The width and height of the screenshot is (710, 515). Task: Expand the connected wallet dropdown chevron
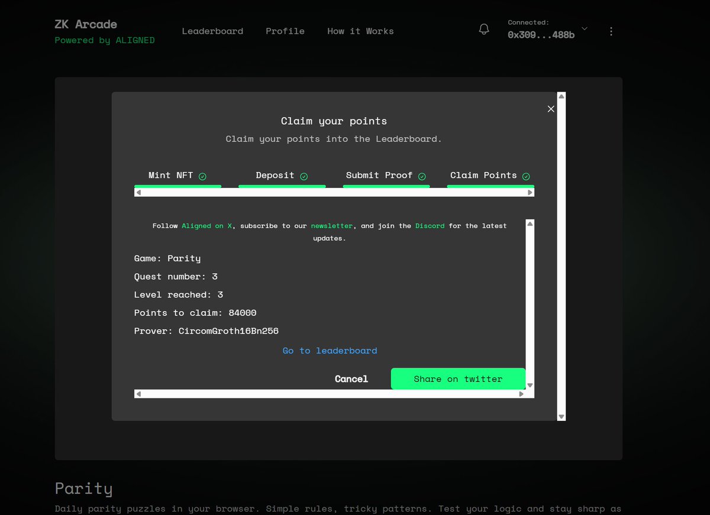[585, 28]
